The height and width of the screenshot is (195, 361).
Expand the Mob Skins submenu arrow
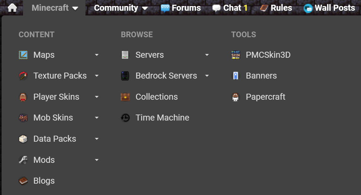(97, 118)
